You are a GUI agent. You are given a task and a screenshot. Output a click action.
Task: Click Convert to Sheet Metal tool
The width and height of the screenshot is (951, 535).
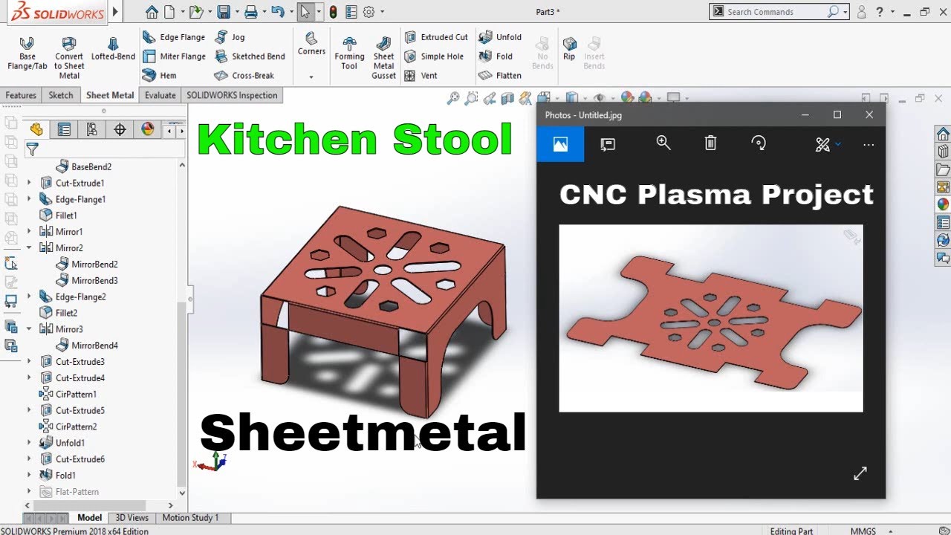coord(69,56)
